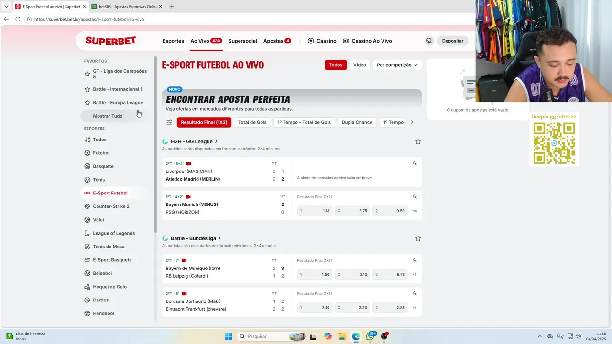Select Total de Gols market chip

[252, 122]
